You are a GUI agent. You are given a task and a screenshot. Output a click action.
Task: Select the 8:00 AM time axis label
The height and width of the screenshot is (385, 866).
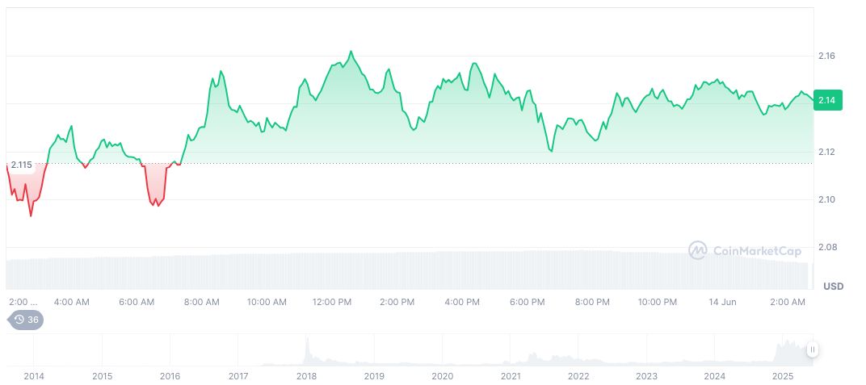coord(201,302)
